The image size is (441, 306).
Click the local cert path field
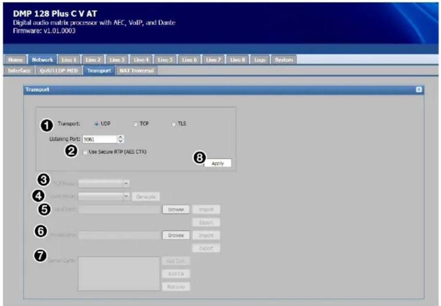[x=119, y=209]
